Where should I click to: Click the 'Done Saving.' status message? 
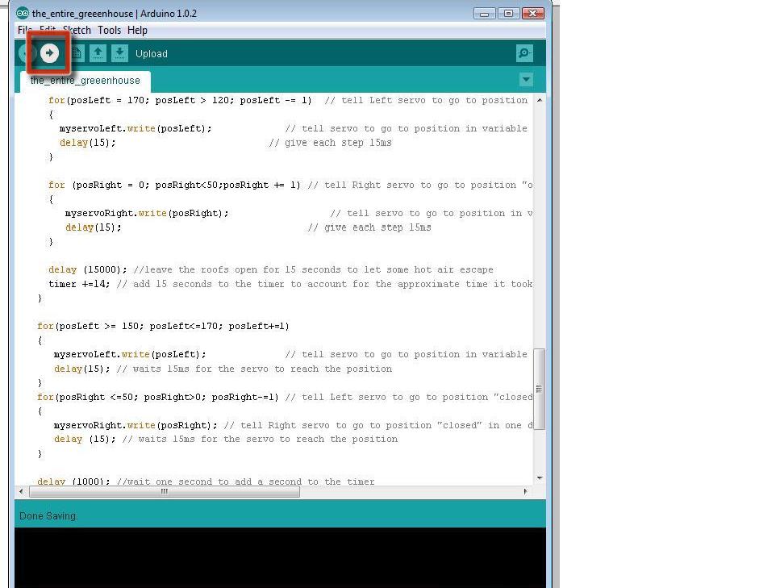click(48, 515)
